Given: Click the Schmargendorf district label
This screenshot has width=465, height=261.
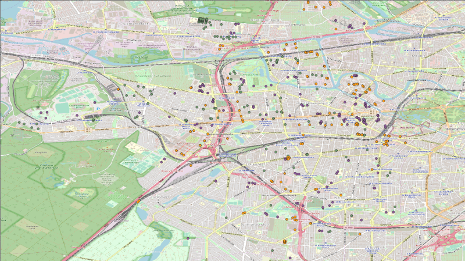Looking at the screenshot, I should tap(255, 224).
